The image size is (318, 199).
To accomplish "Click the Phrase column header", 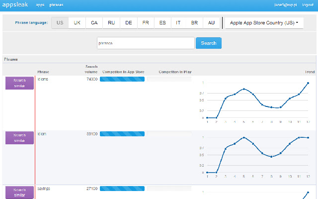I will tap(43, 72).
